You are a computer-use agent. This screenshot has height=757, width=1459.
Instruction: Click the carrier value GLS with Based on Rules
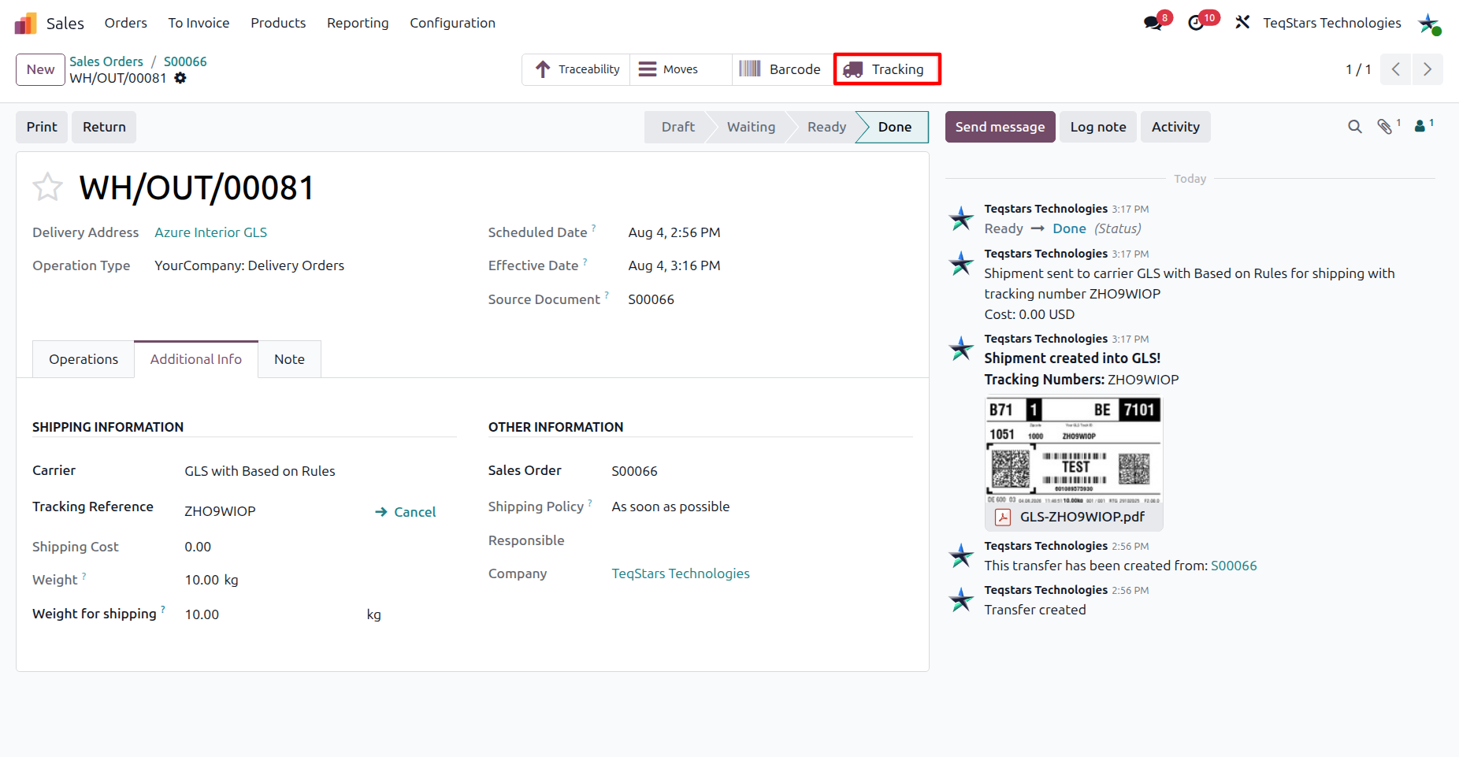click(260, 471)
